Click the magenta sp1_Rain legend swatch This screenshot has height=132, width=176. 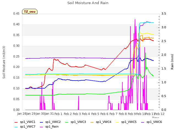click(42, 127)
